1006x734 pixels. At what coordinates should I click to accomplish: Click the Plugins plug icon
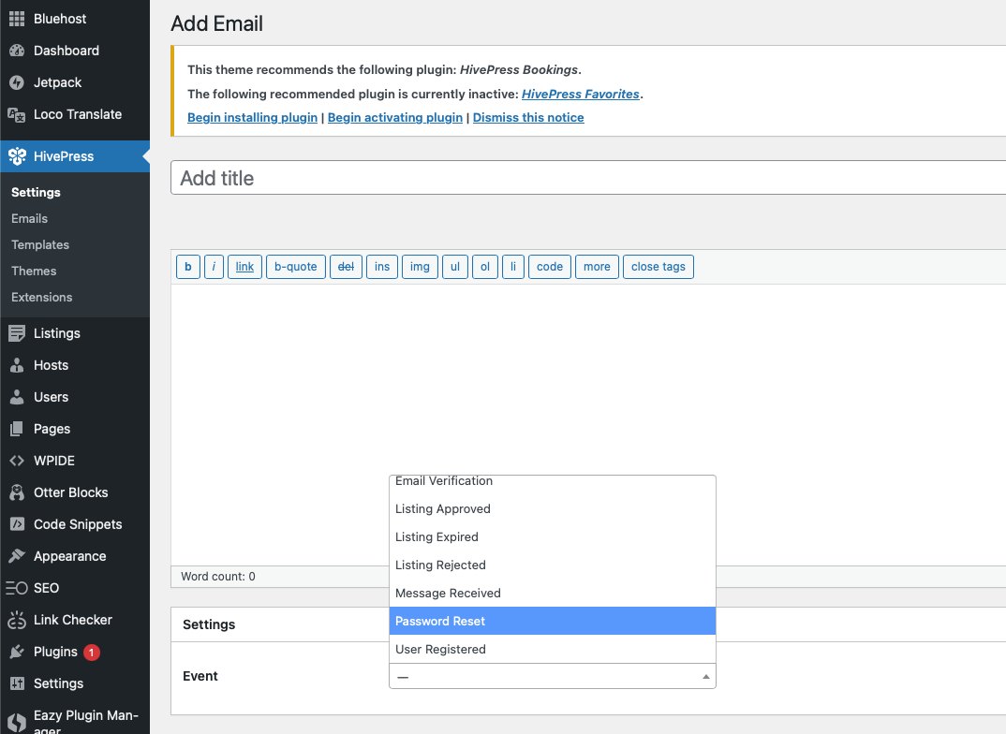click(x=17, y=652)
